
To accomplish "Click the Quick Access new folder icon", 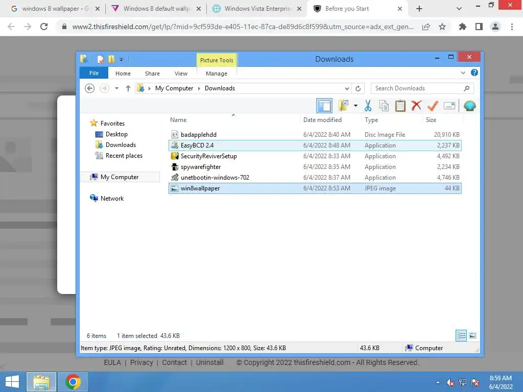I will pyautogui.click(x=111, y=59).
